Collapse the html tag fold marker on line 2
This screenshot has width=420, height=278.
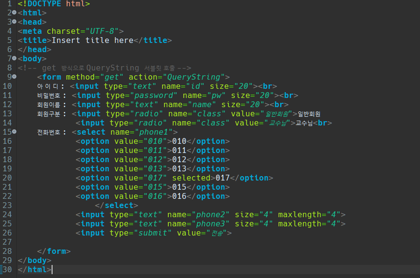coord(14,13)
